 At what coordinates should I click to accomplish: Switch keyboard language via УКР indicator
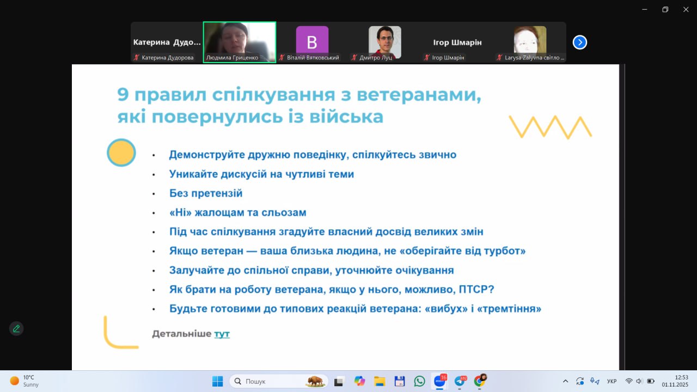point(612,381)
